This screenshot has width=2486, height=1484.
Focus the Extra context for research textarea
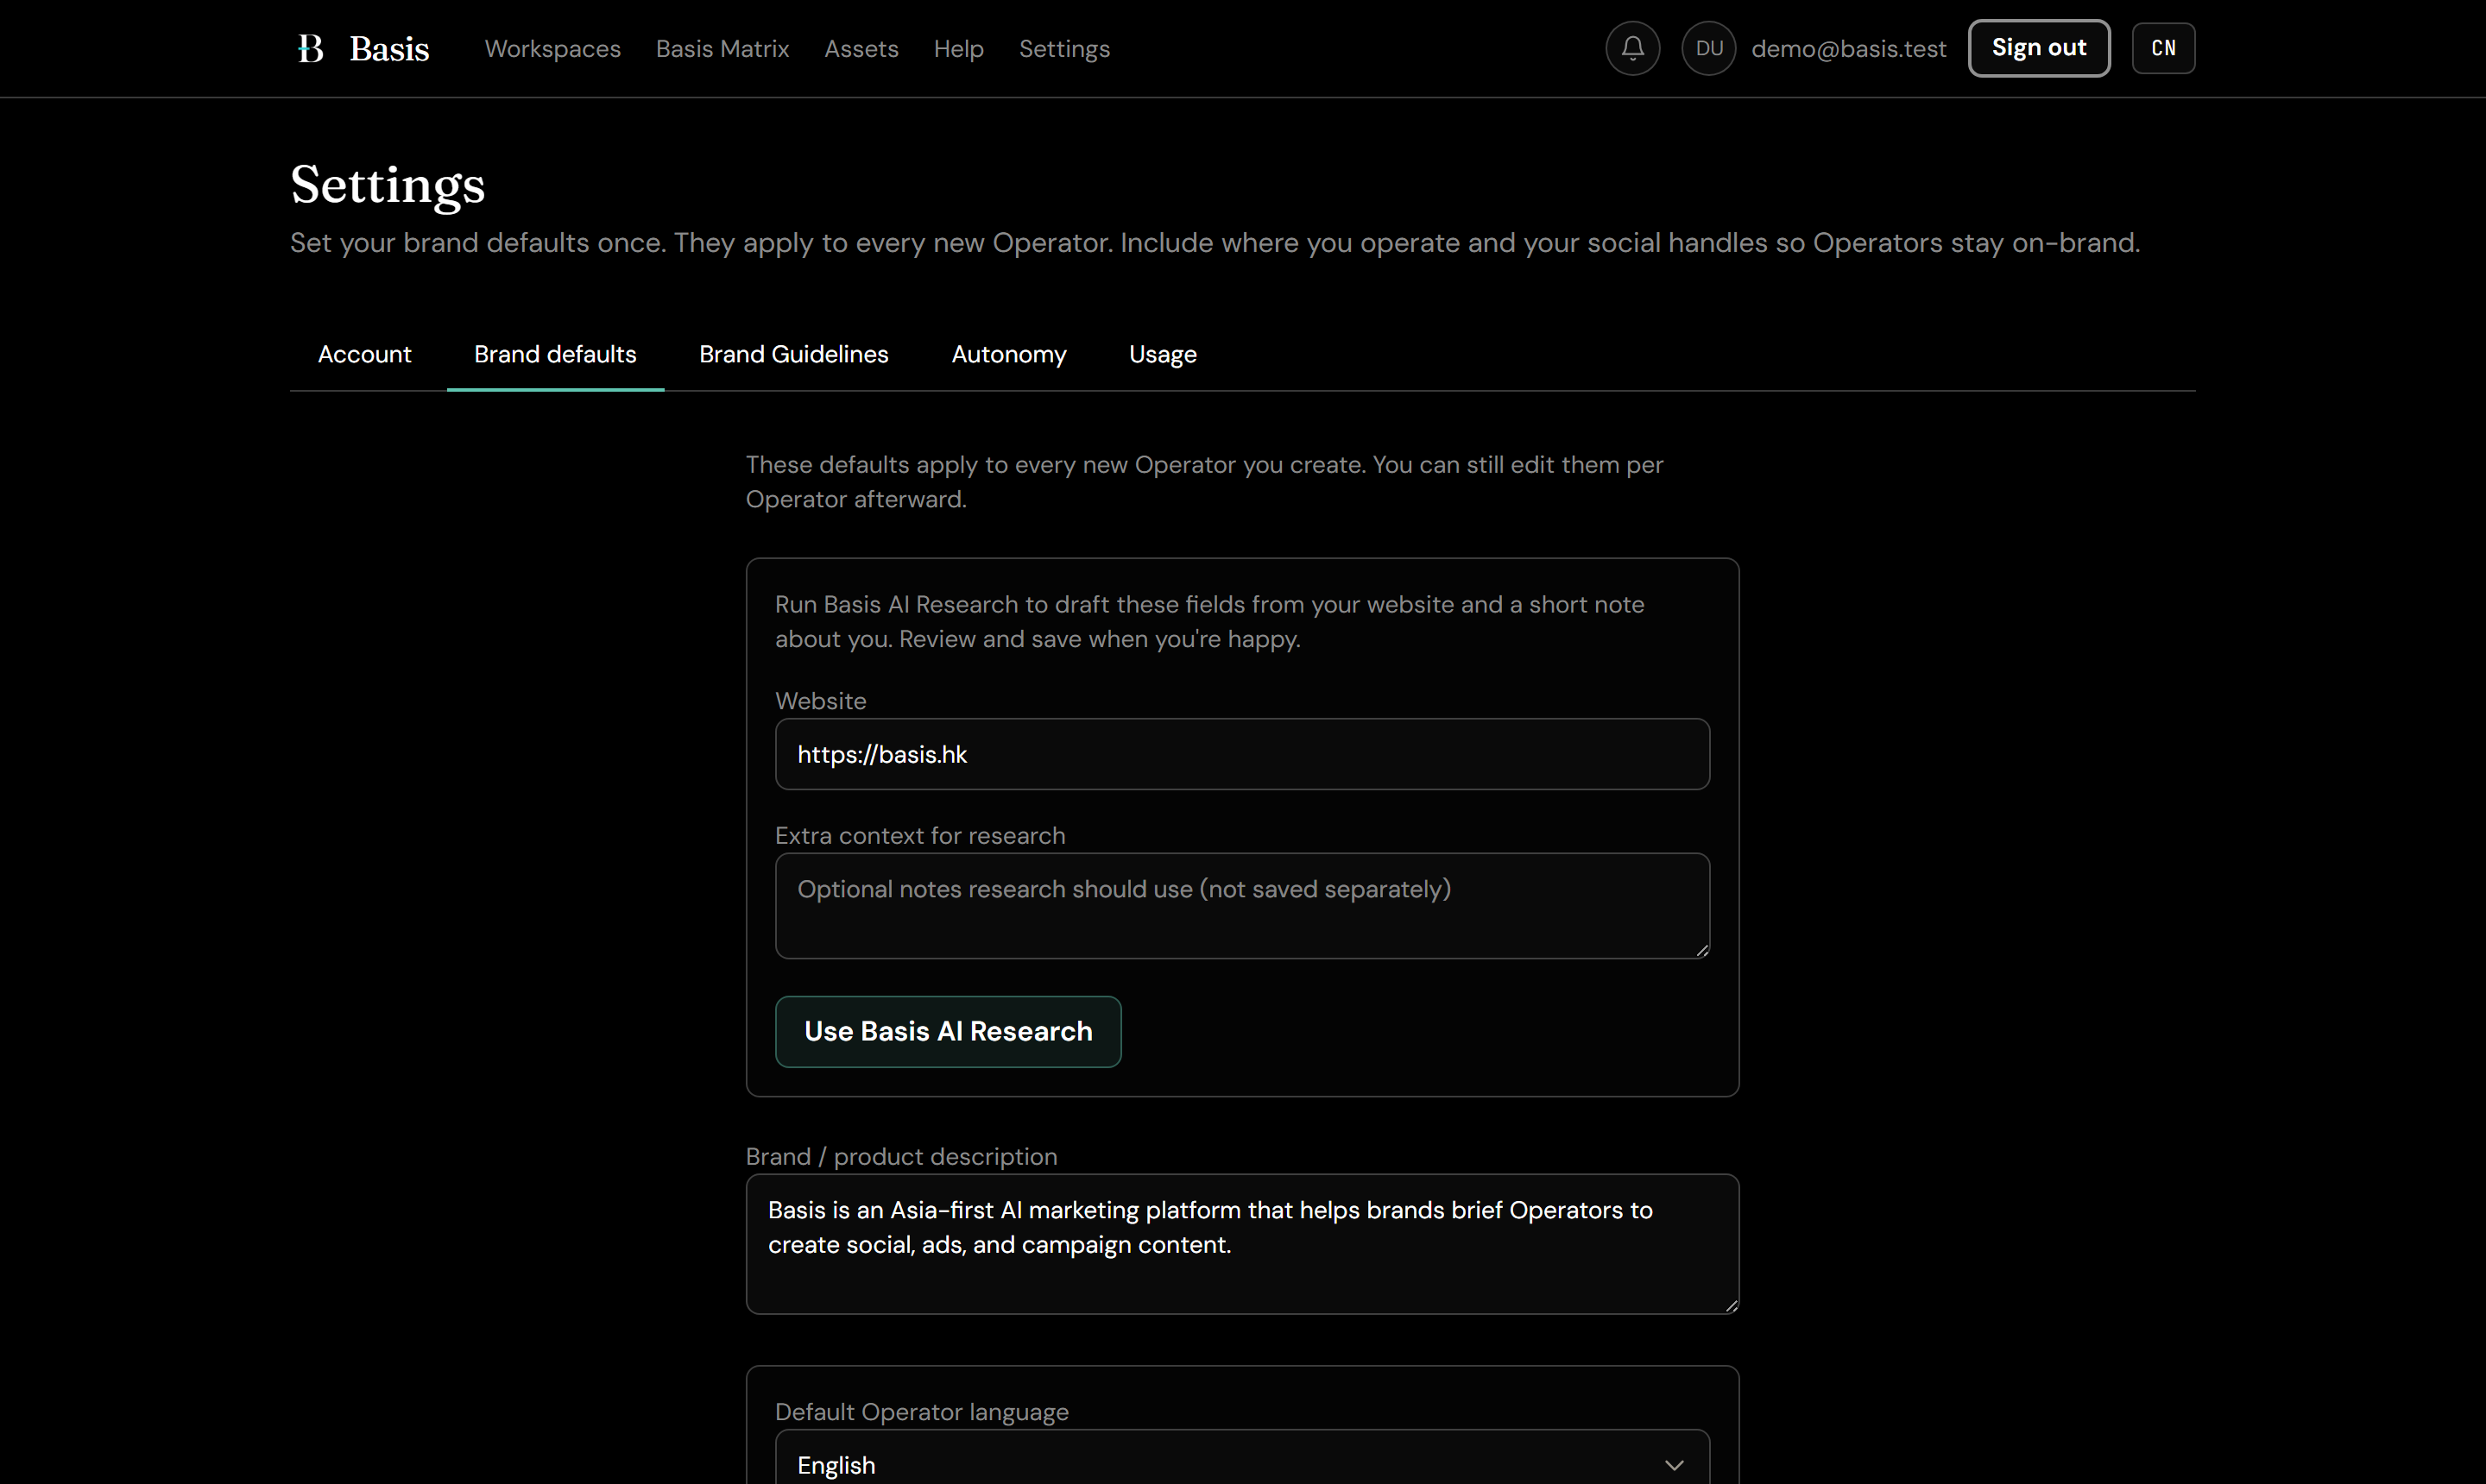tap(1242, 906)
